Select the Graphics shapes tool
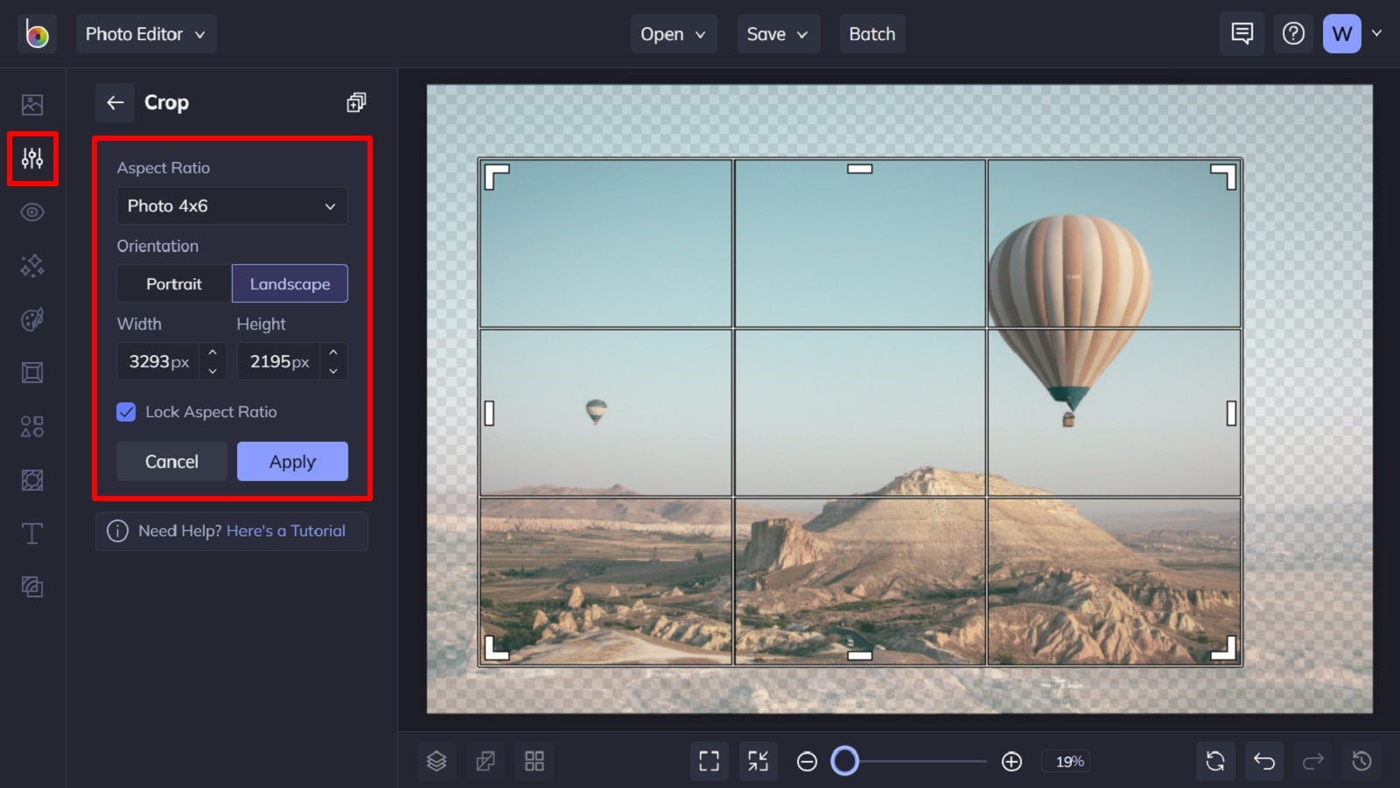1400x788 pixels. (x=32, y=426)
